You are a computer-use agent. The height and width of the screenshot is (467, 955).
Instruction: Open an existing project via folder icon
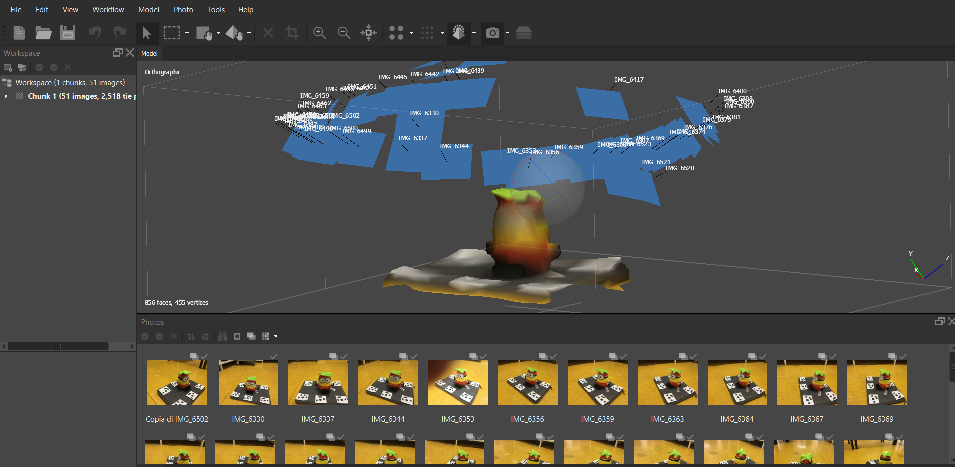(43, 33)
